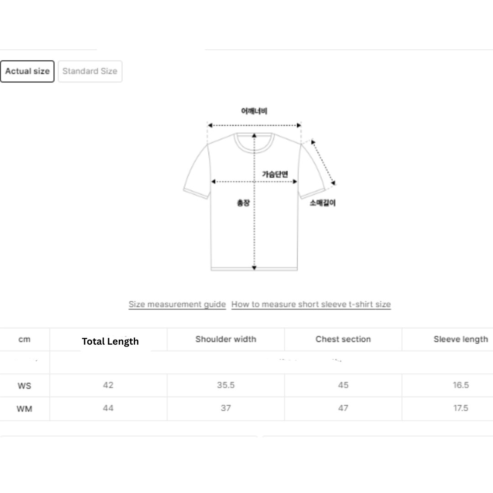This screenshot has height=493, width=493.
Task: Click the WM shoulder width value 37
Action: point(226,408)
